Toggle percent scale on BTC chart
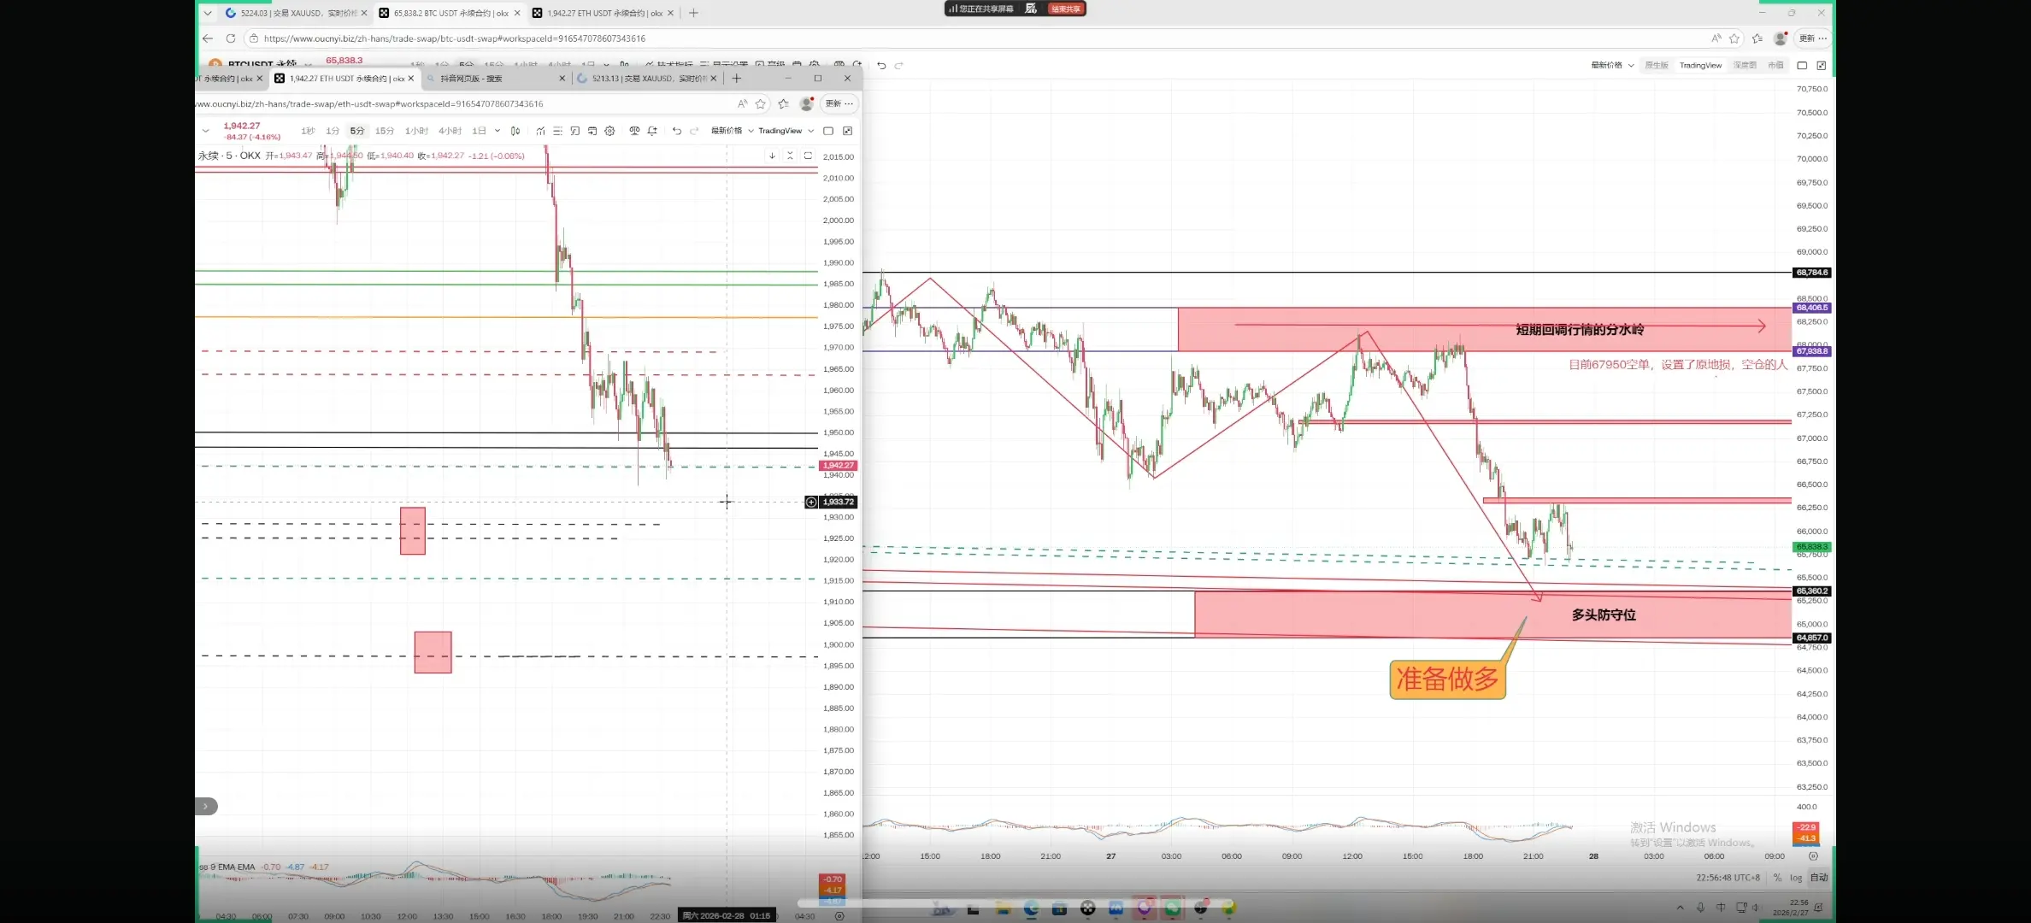Viewport: 2031px width, 923px height. point(1777,878)
